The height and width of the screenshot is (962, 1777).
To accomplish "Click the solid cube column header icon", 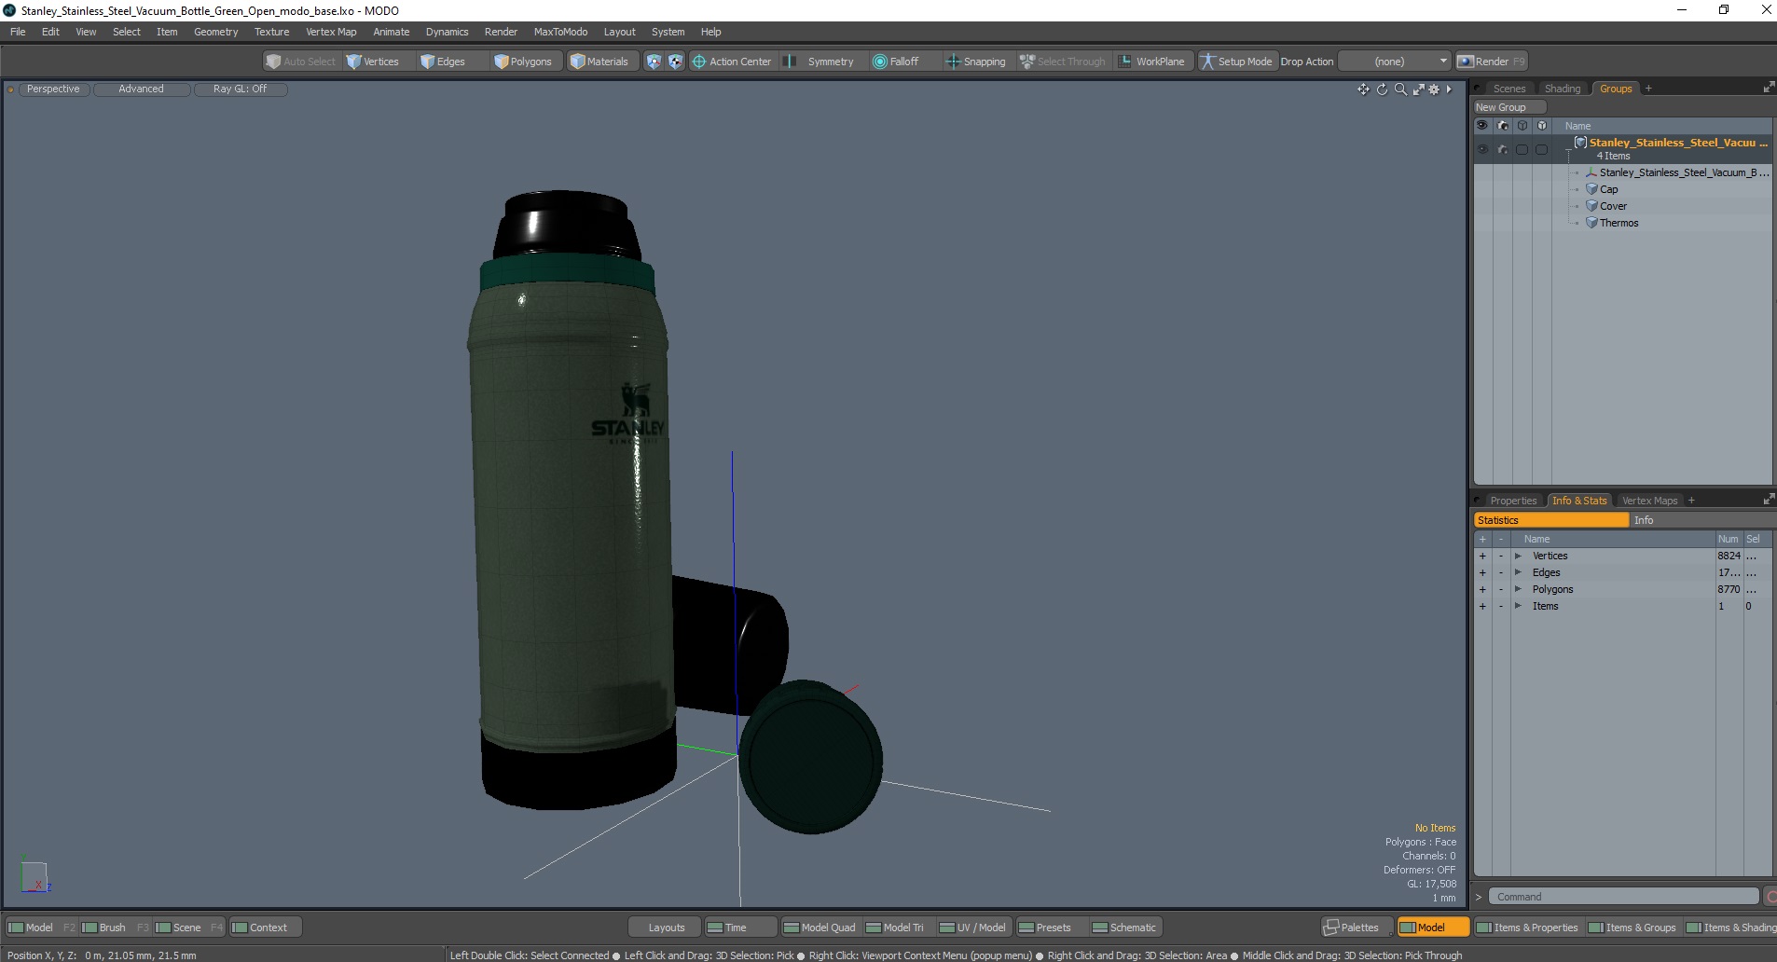I will pyautogui.click(x=1541, y=126).
